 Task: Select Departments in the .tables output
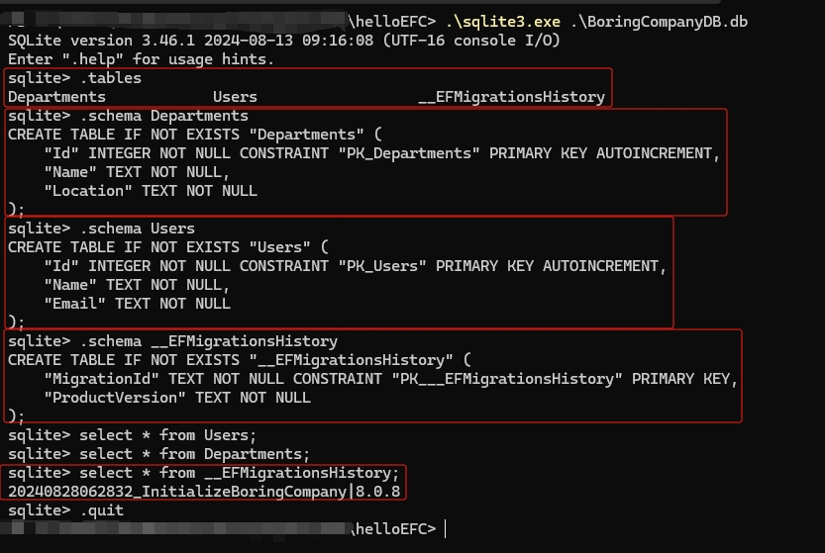click(56, 97)
